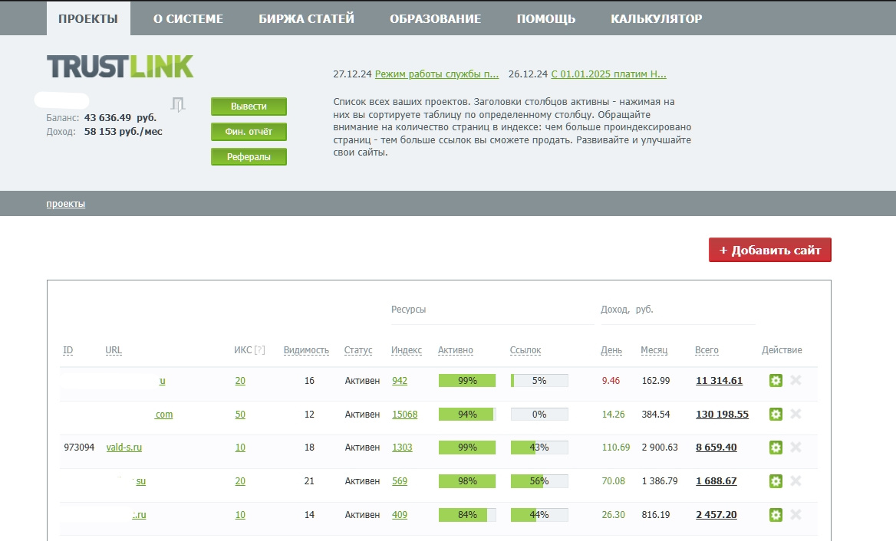Click the 94% active progress bar
This screenshot has width=896, height=541.
coord(467,415)
